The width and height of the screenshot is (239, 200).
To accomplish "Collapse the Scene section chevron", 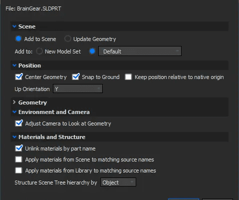I will 14,26.
